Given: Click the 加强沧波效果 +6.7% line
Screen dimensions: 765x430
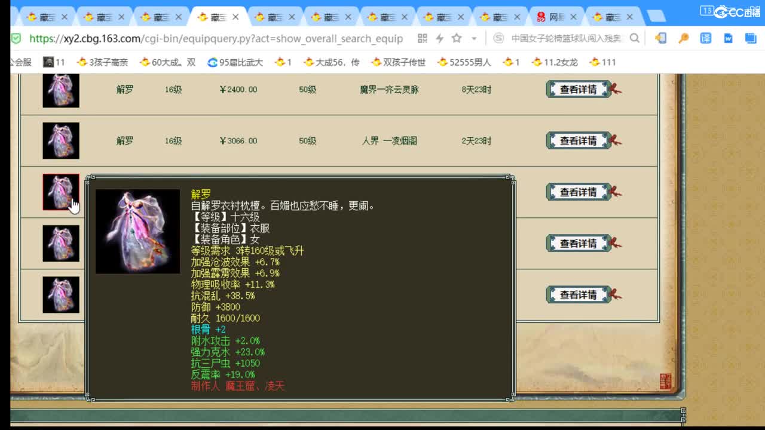Looking at the screenshot, I should click(235, 262).
